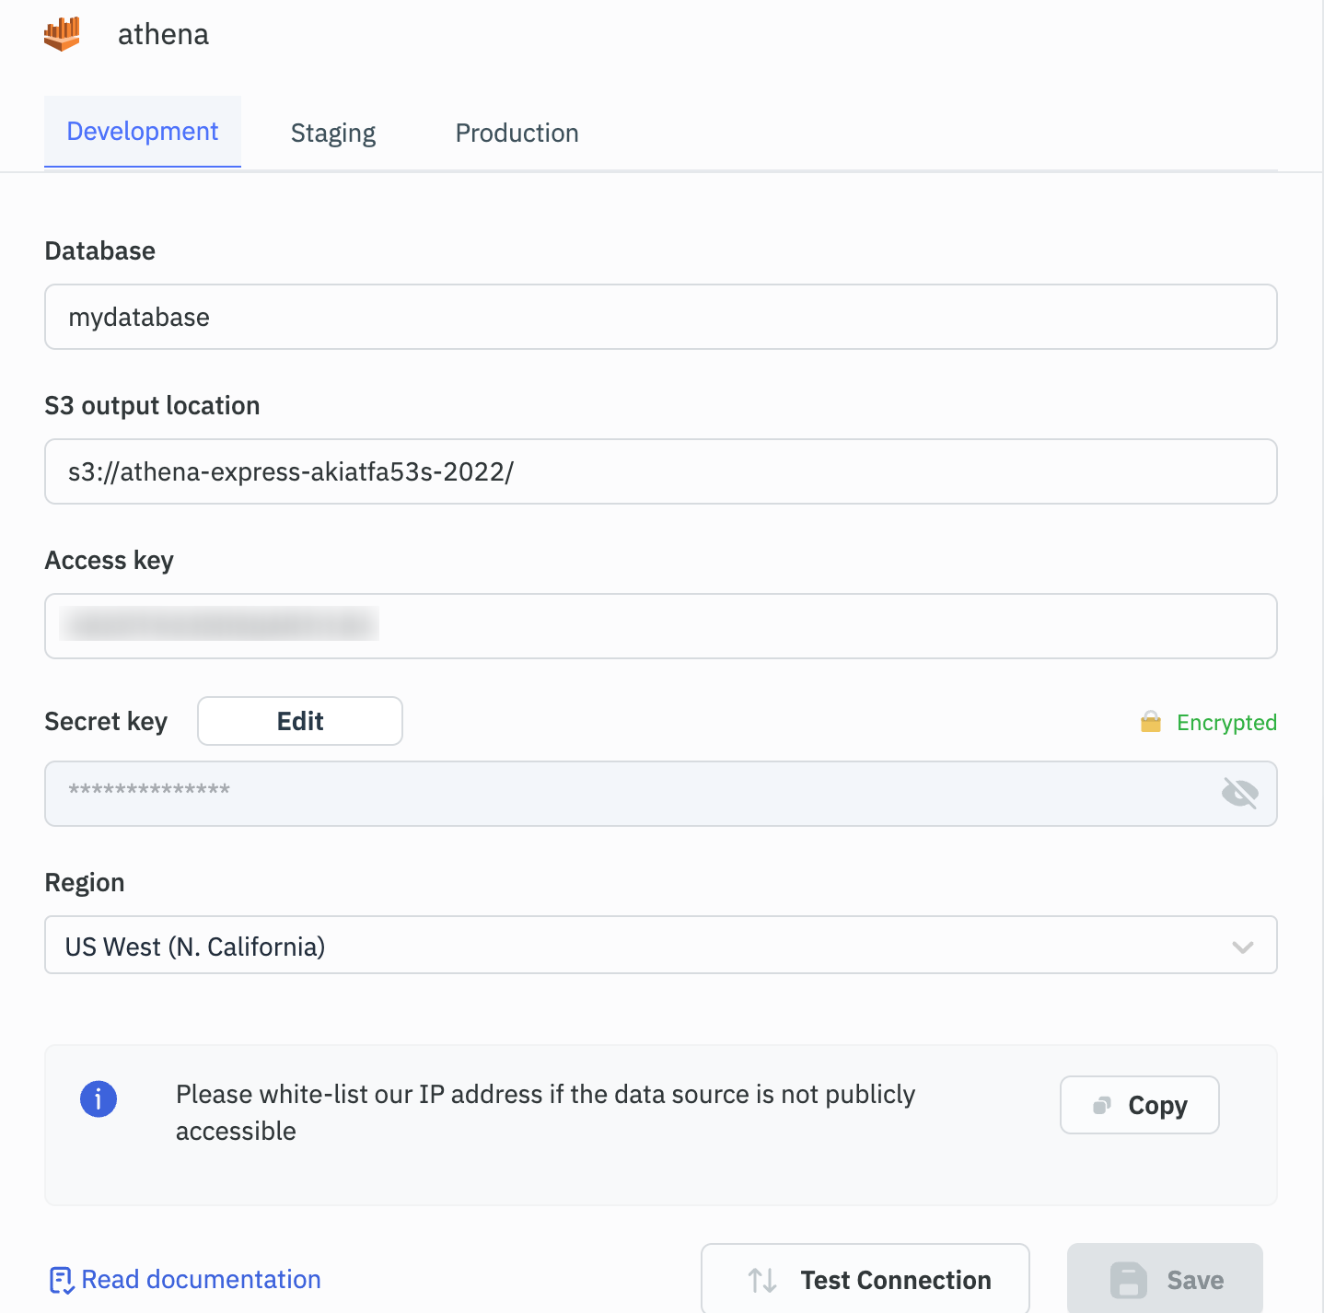This screenshot has width=1324, height=1313.
Task: Switch to the Development tab
Action: (x=143, y=132)
